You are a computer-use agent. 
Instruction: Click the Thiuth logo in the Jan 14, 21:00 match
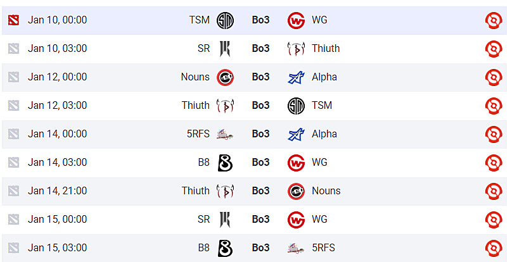pos(225,191)
